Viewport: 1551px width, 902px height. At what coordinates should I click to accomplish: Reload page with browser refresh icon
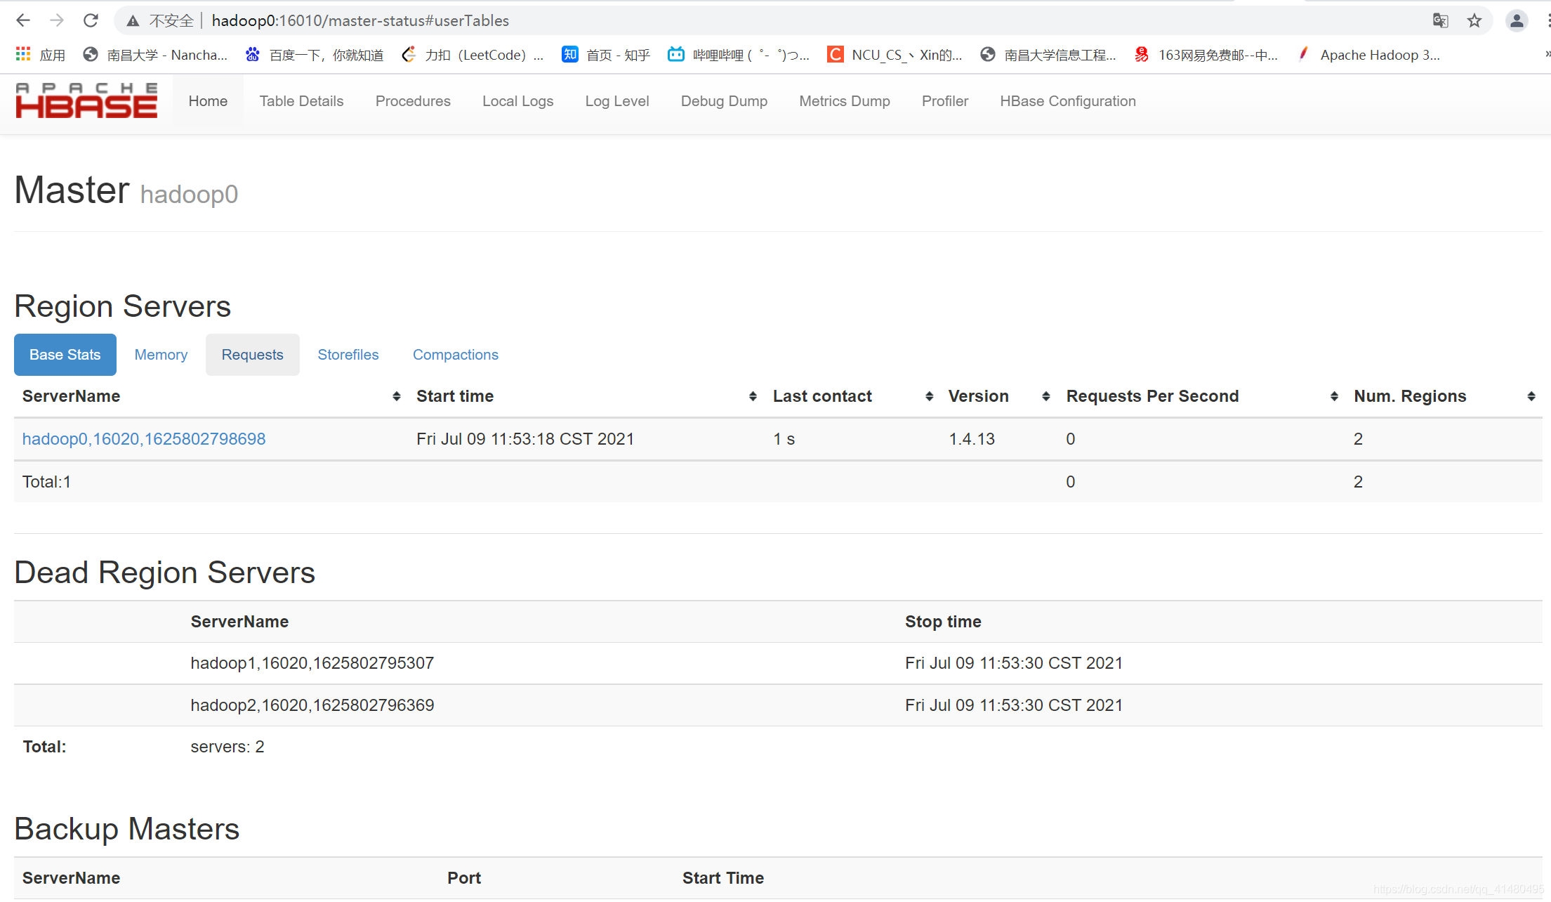click(91, 20)
